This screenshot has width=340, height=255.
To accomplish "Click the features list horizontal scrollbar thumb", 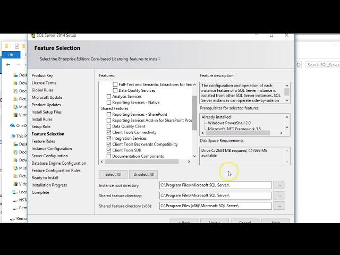I will [x=141, y=161].
